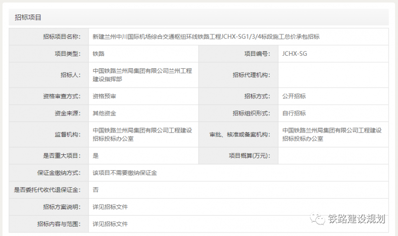
Task: Click the 其他资金 funding source value
Action: (x=104, y=113)
